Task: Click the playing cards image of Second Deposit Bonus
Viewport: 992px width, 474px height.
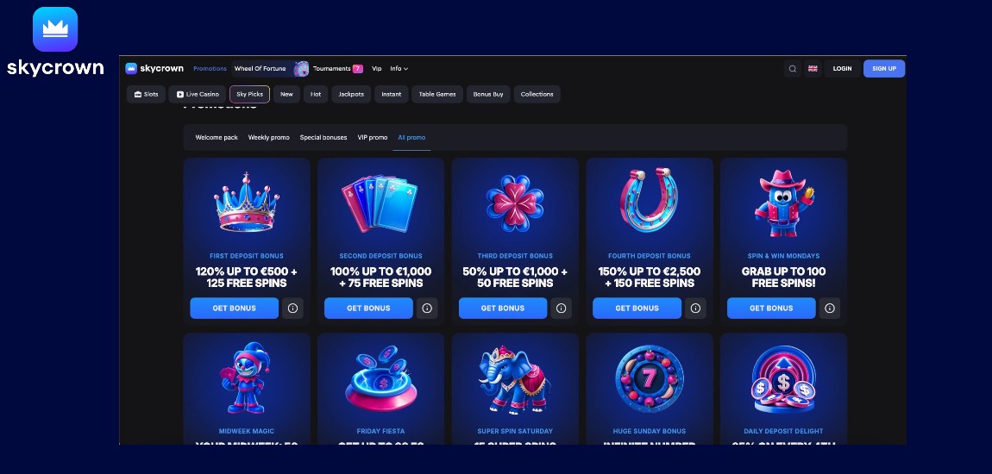Action: [380, 203]
